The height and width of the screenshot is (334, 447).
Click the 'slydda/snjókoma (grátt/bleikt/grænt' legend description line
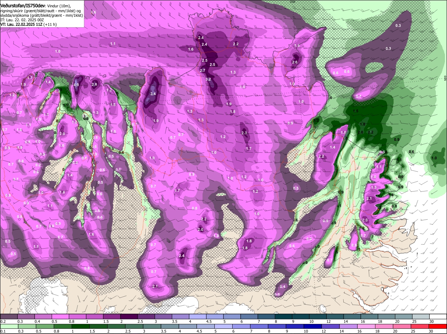coord(42,15)
